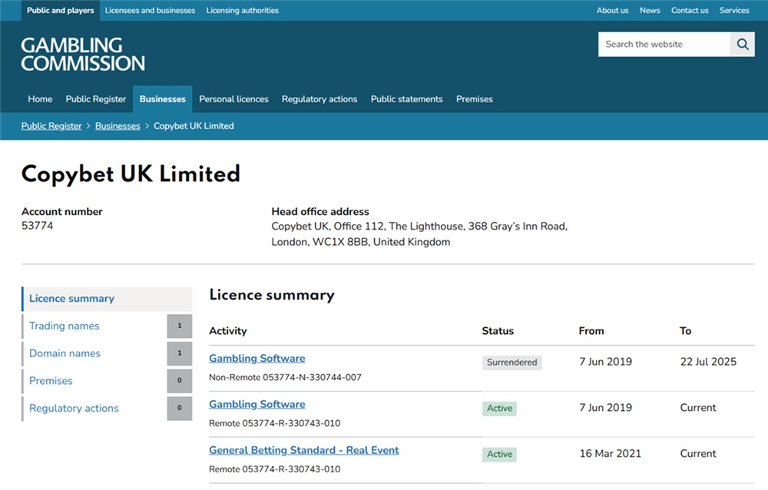
Task: Click the 22 Jul 2025 end date
Action: tap(708, 362)
